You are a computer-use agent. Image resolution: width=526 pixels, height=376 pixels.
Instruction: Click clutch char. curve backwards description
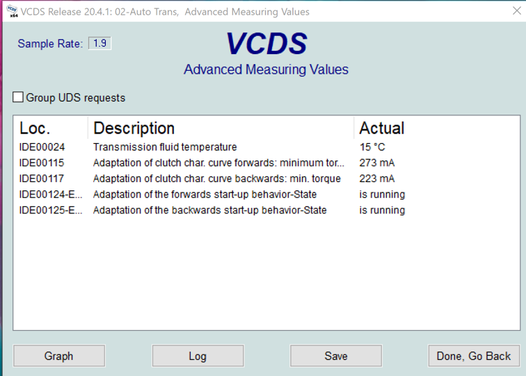[216, 179]
